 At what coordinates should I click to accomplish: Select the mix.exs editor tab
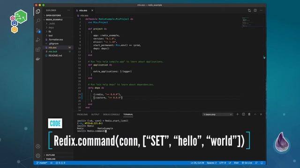tap(83, 10)
